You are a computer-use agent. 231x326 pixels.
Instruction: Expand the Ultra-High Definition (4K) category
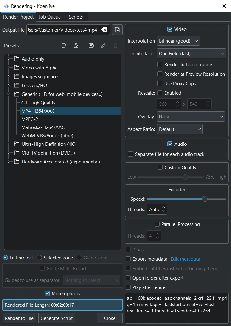(9, 144)
